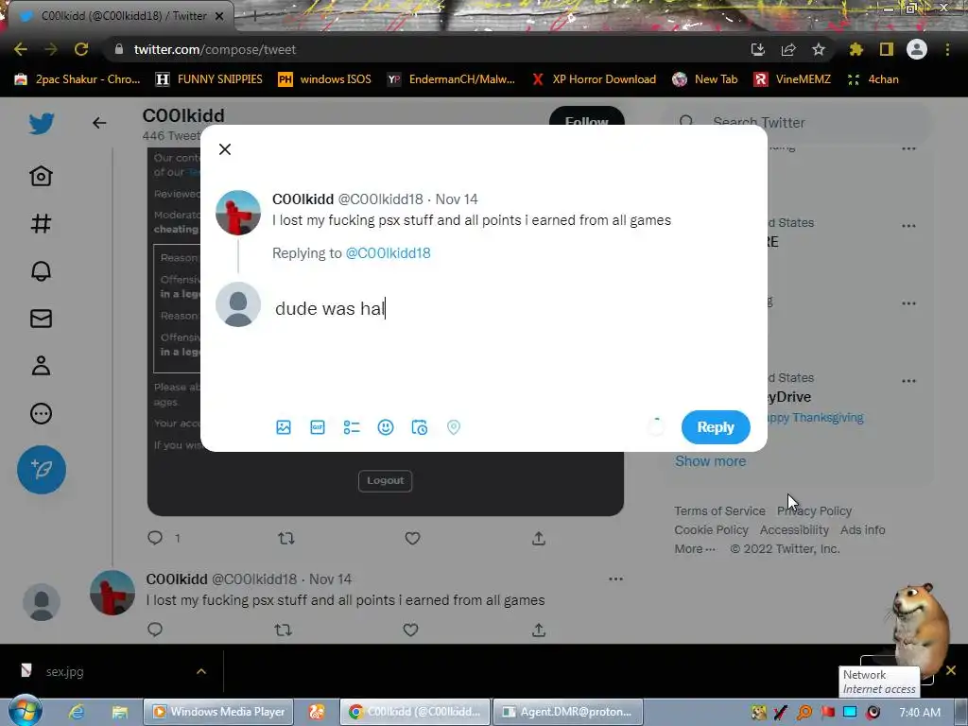The height and width of the screenshot is (726, 968).
Task: Schedule the reply with calendar icon
Action: 419,427
